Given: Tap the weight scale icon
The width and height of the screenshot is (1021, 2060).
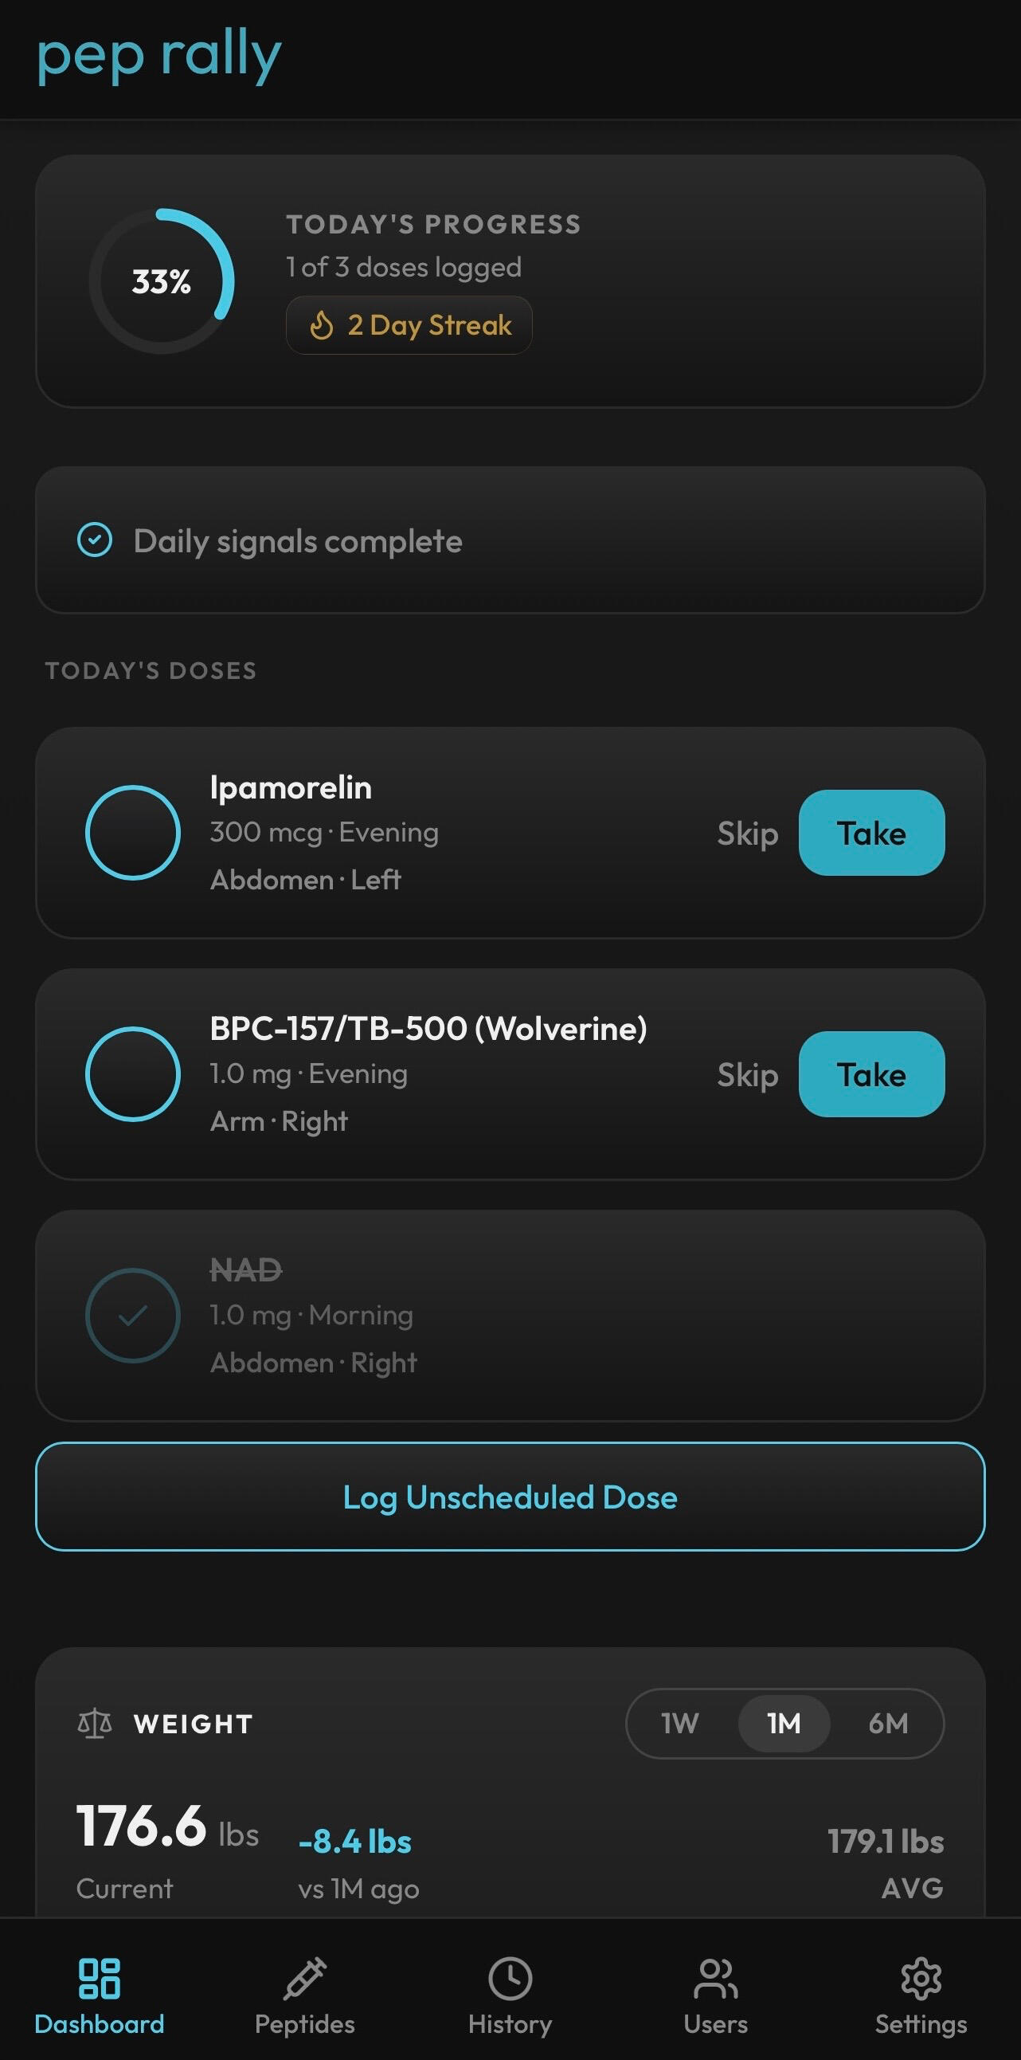Looking at the screenshot, I should pos(94,1724).
